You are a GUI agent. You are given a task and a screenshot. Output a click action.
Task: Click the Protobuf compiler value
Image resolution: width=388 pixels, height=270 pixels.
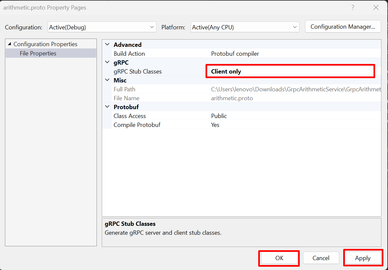[x=235, y=53]
